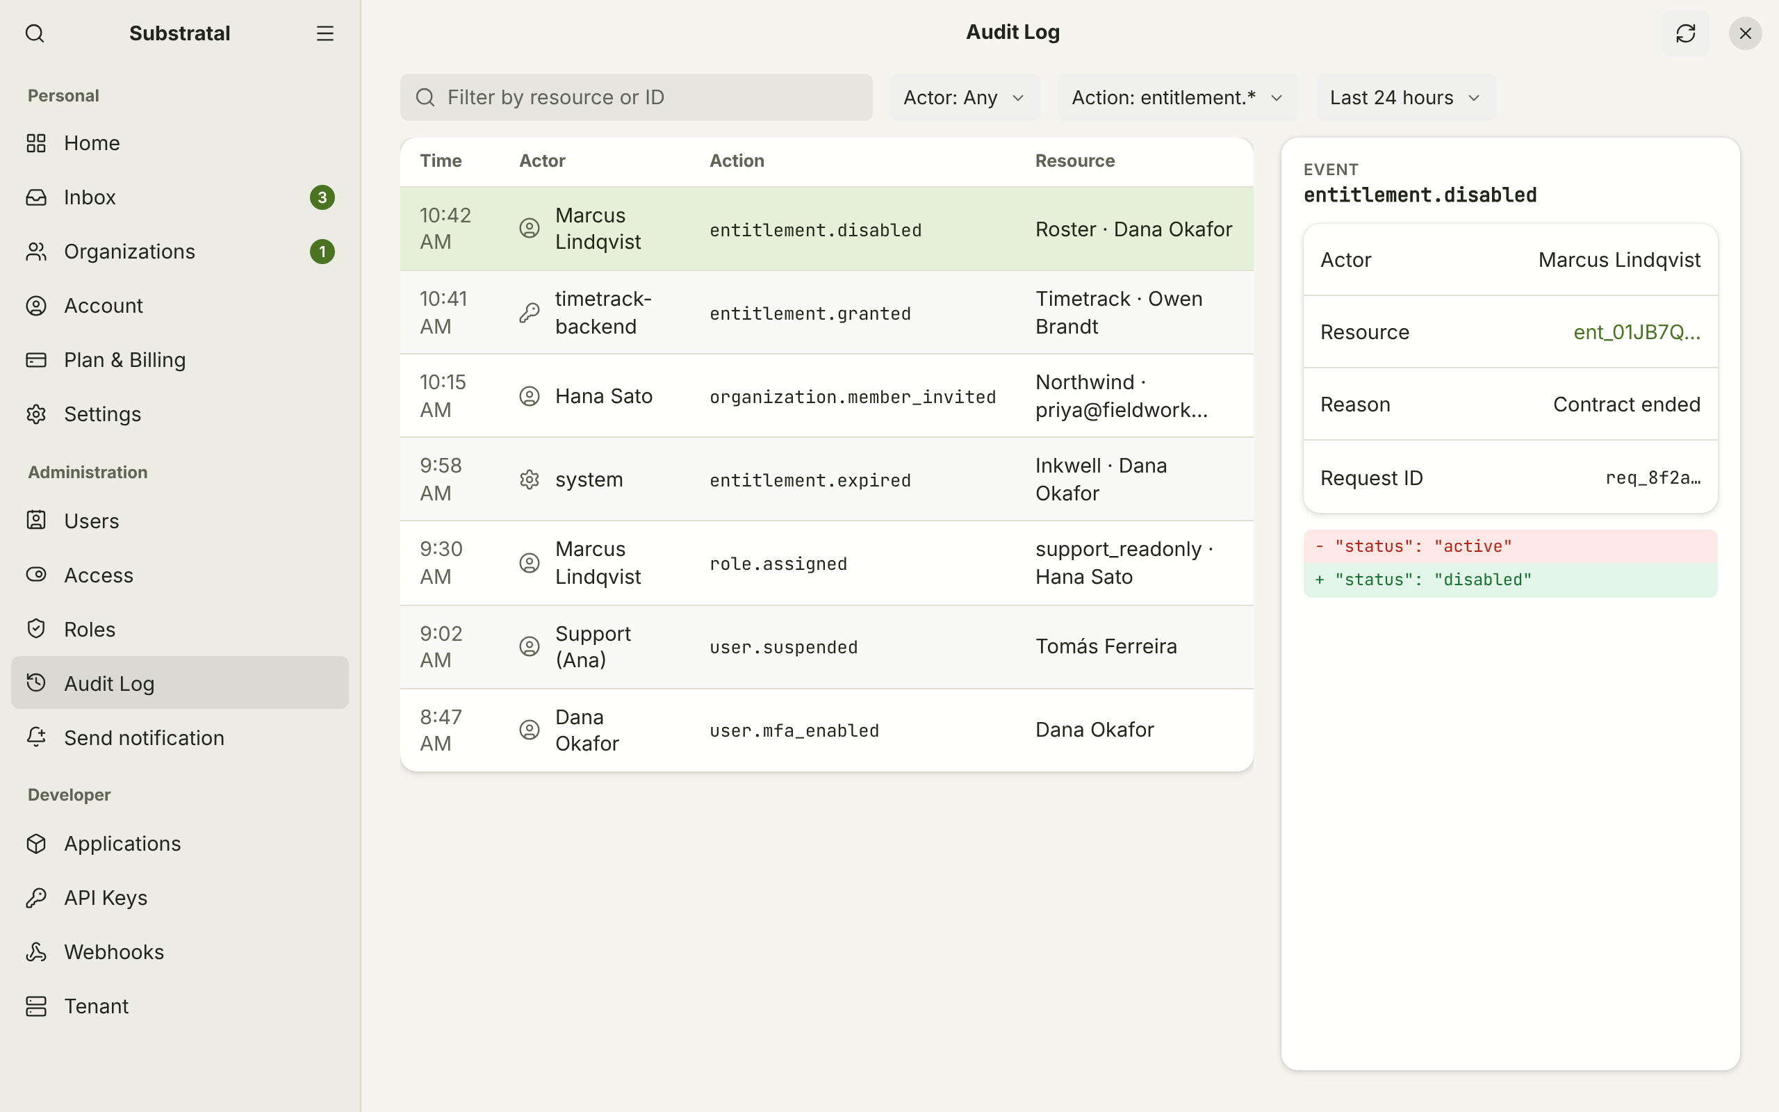Toggle the sidebar menu icon

pyautogui.click(x=325, y=34)
